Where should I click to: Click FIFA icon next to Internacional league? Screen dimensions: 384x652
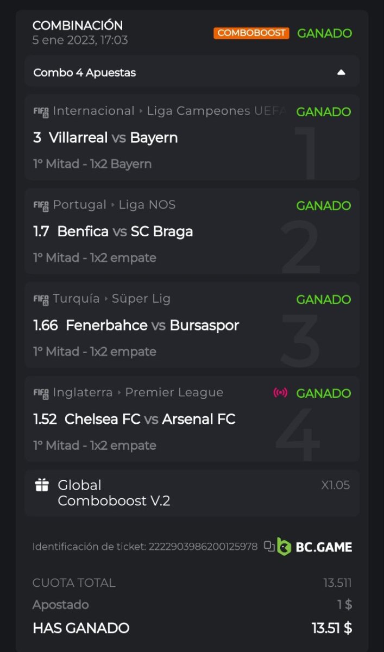[x=41, y=112]
